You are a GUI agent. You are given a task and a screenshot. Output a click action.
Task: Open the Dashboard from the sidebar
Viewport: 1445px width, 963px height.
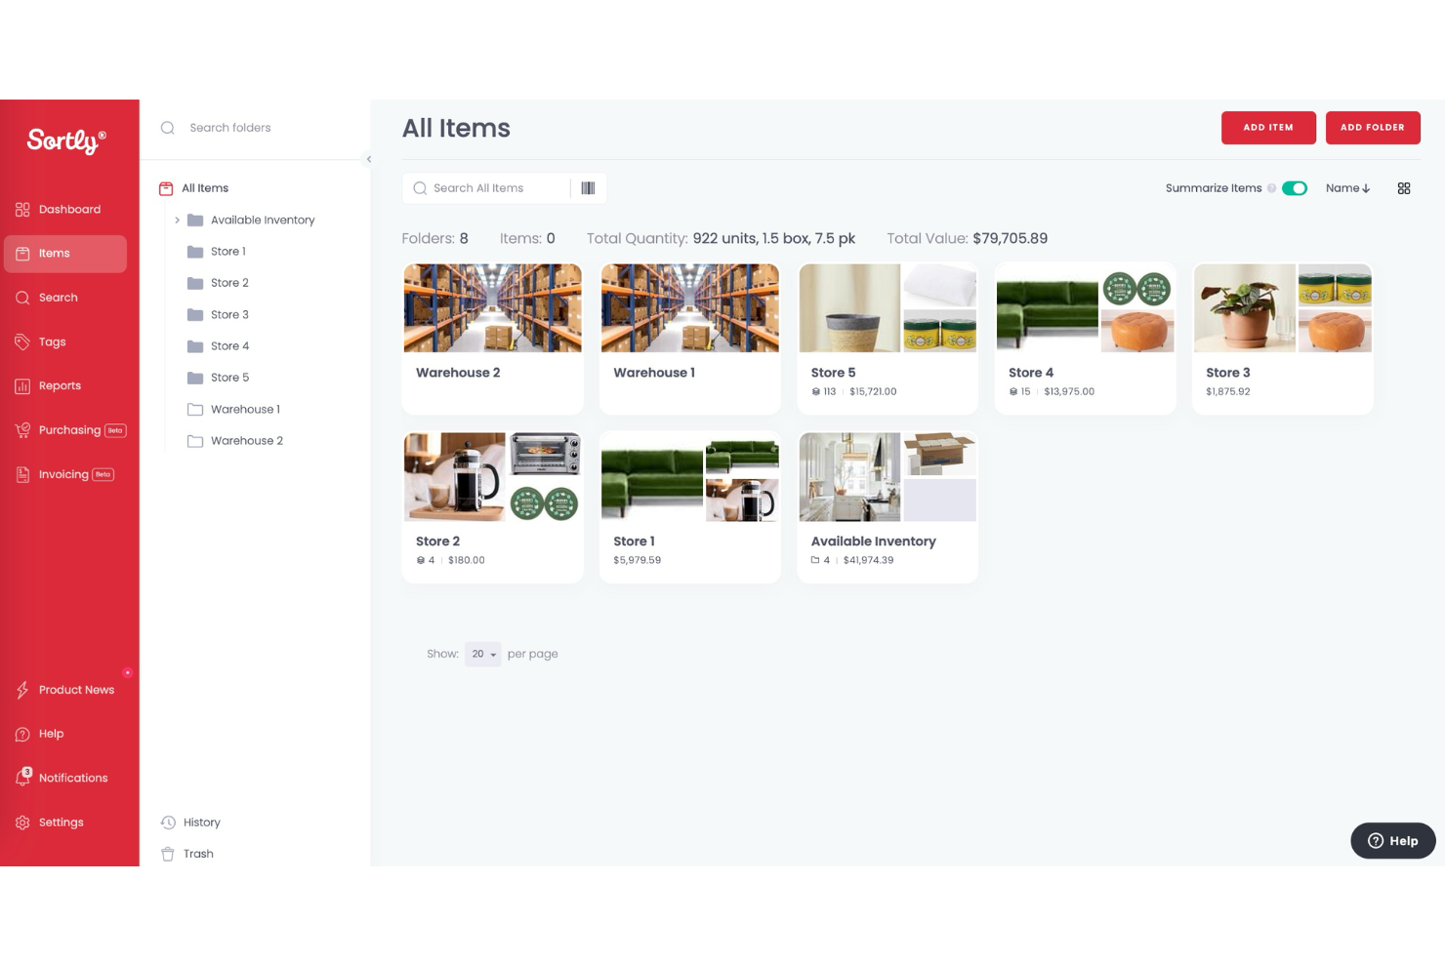69,209
